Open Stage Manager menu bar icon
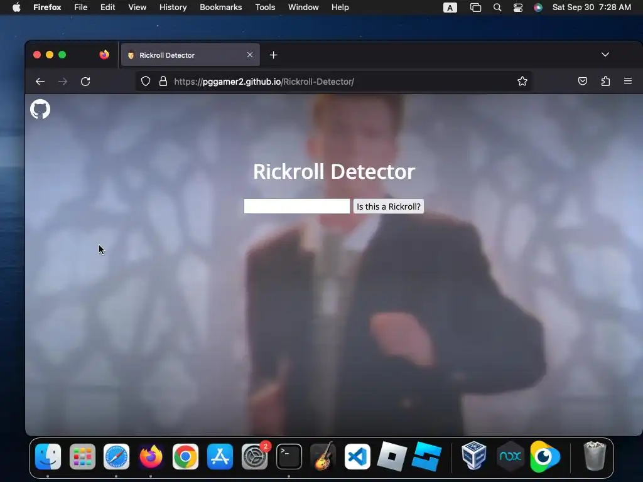The width and height of the screenshot is (643, 482). [475, 8]
